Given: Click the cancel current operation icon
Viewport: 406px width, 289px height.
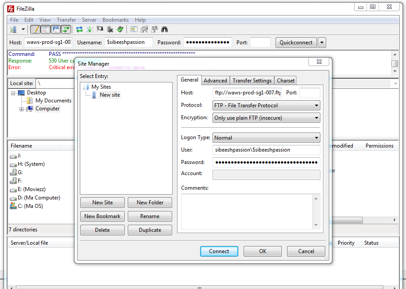Looking at the screenshot, I should 100,30.
